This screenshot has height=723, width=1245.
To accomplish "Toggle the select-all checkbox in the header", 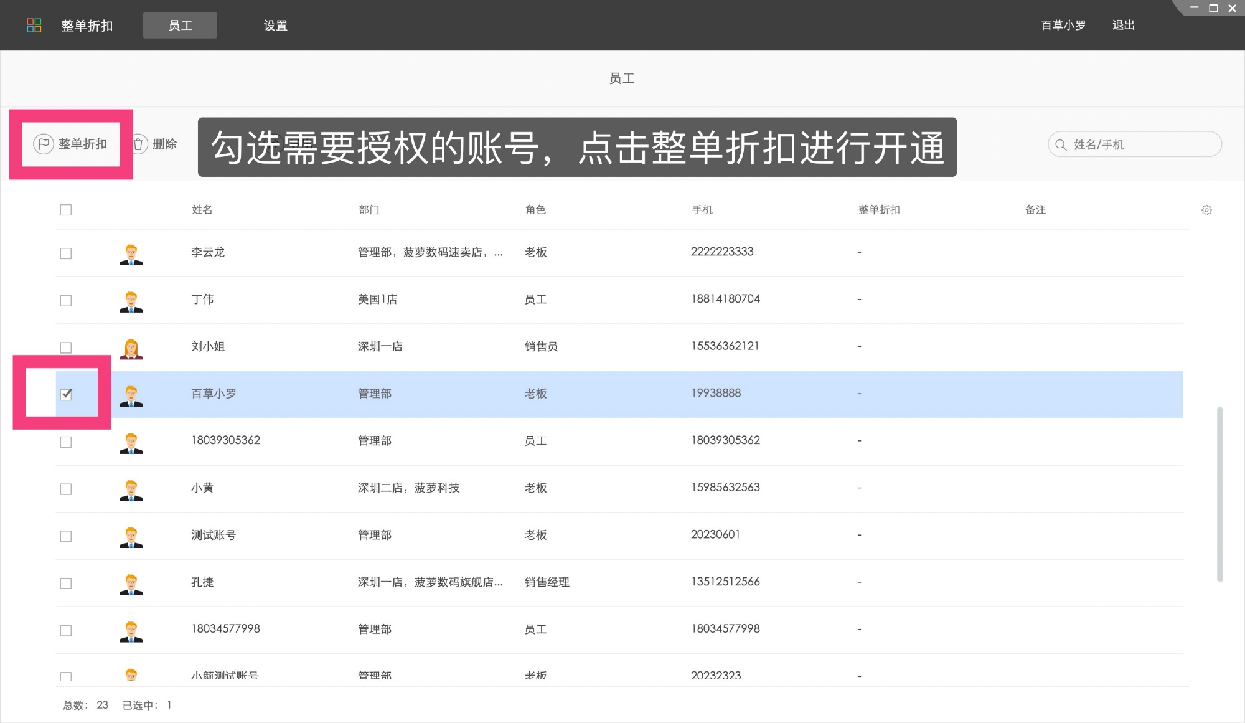I will click(66, 210).
